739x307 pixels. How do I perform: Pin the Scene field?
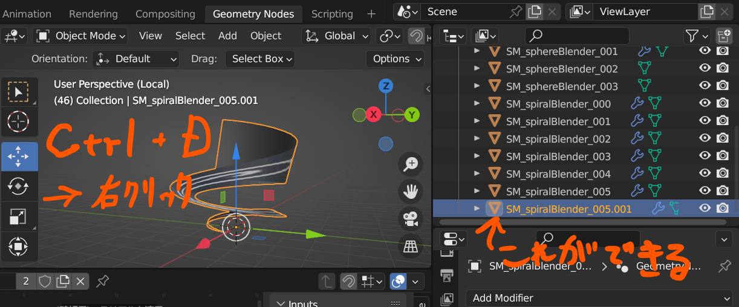tap(515, 11)
